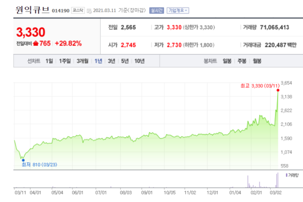Click the red 최고 point on chart

[x=278, y=90]
